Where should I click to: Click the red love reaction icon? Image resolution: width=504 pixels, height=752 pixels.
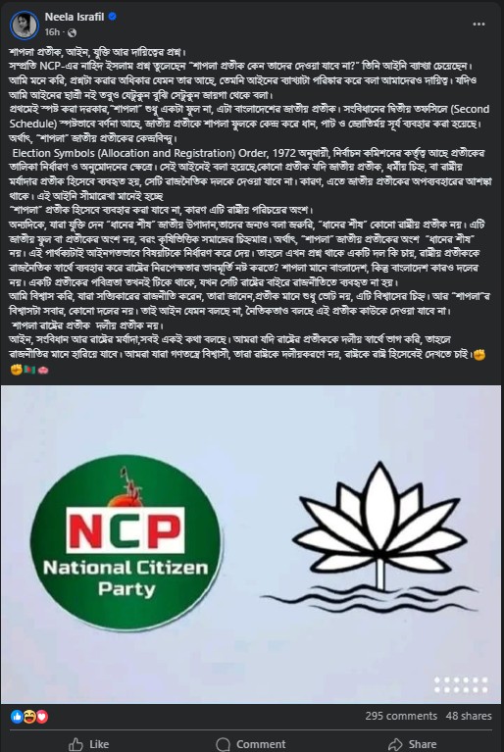(x=42, y=717)
